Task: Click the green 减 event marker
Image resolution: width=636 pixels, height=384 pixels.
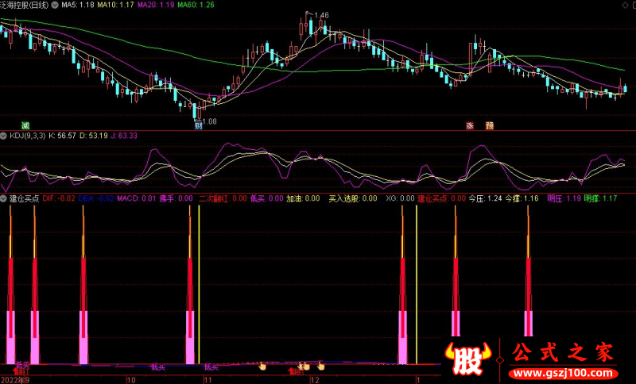Action: click(x=25, y=125)
